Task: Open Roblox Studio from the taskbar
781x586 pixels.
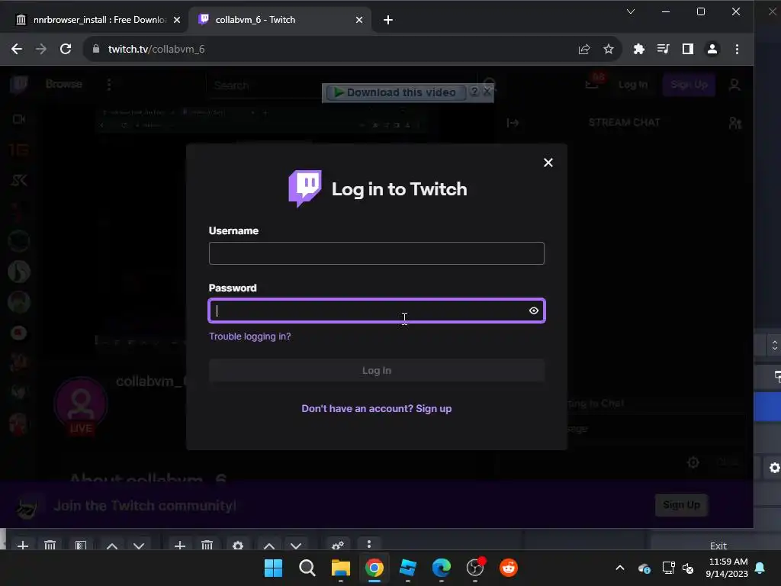Action: pos(408,568)
